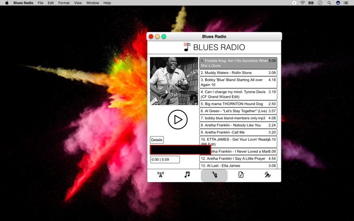Select track 2 Muddy Waters - Rollin Stone
This screenshot has height=221, width=354.
click(x=238, y=72)
